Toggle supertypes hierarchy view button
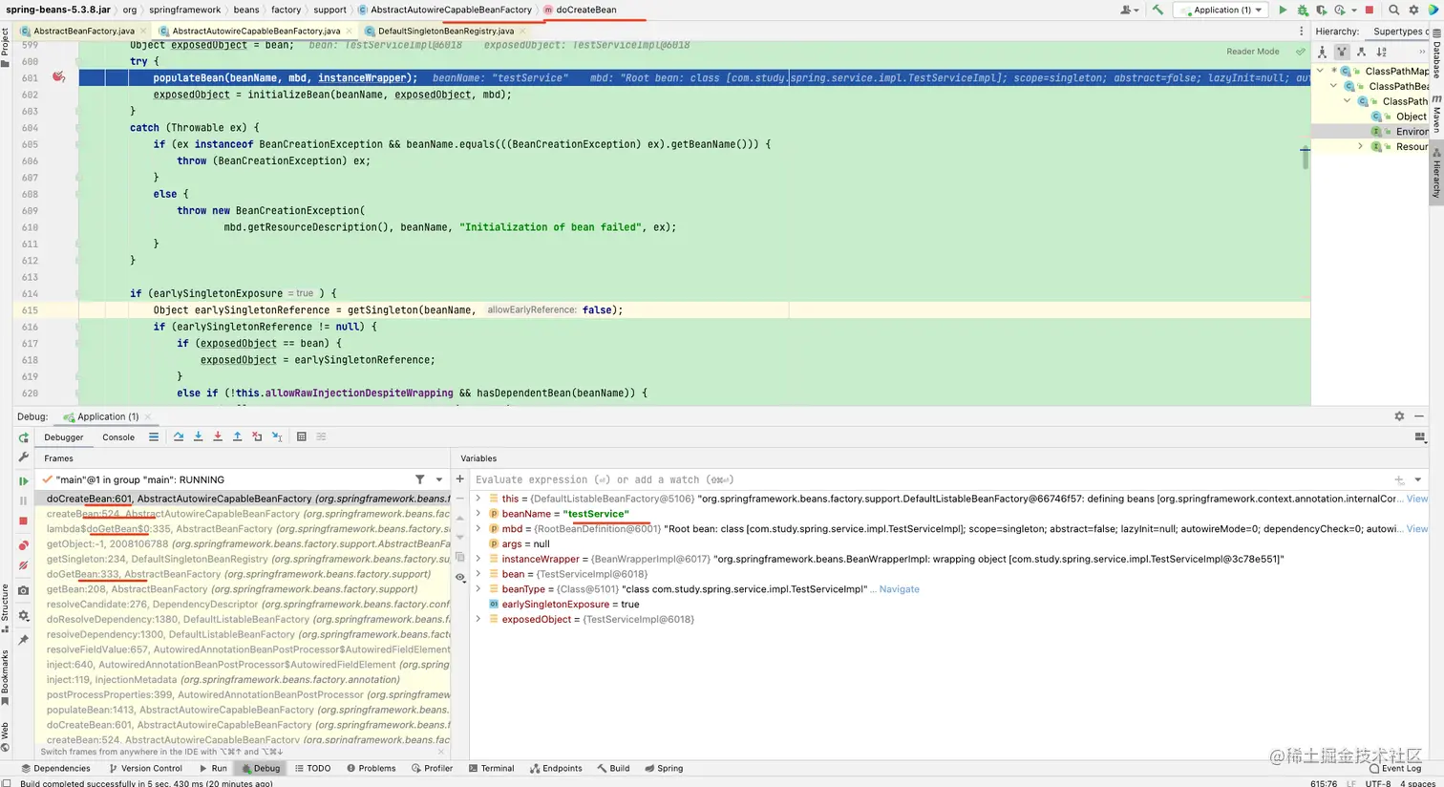 point(1342,52)
